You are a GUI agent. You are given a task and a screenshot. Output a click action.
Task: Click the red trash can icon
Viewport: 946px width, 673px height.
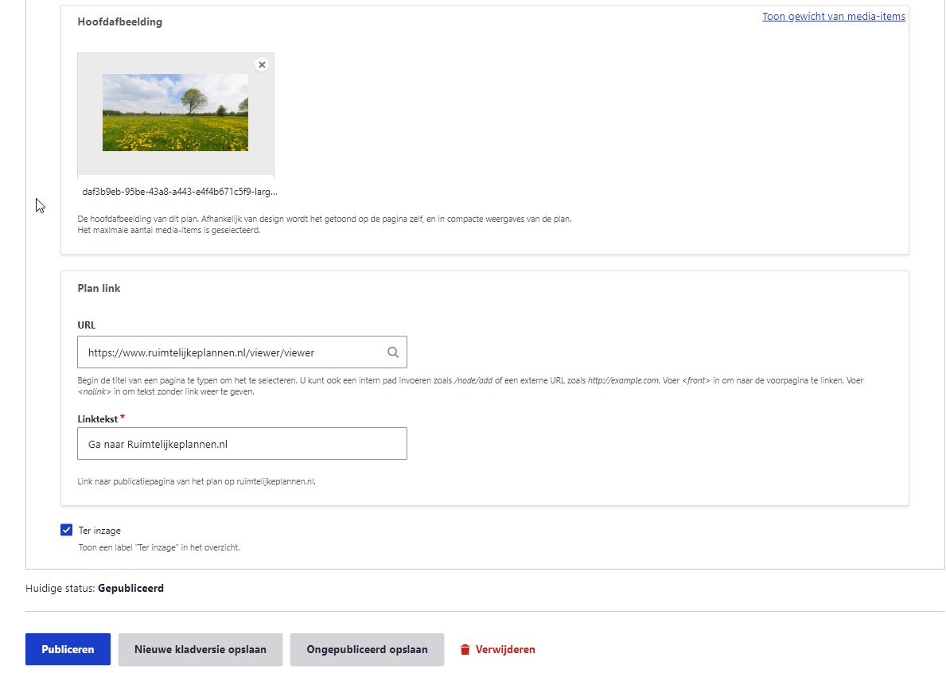[x=465, y=650]
